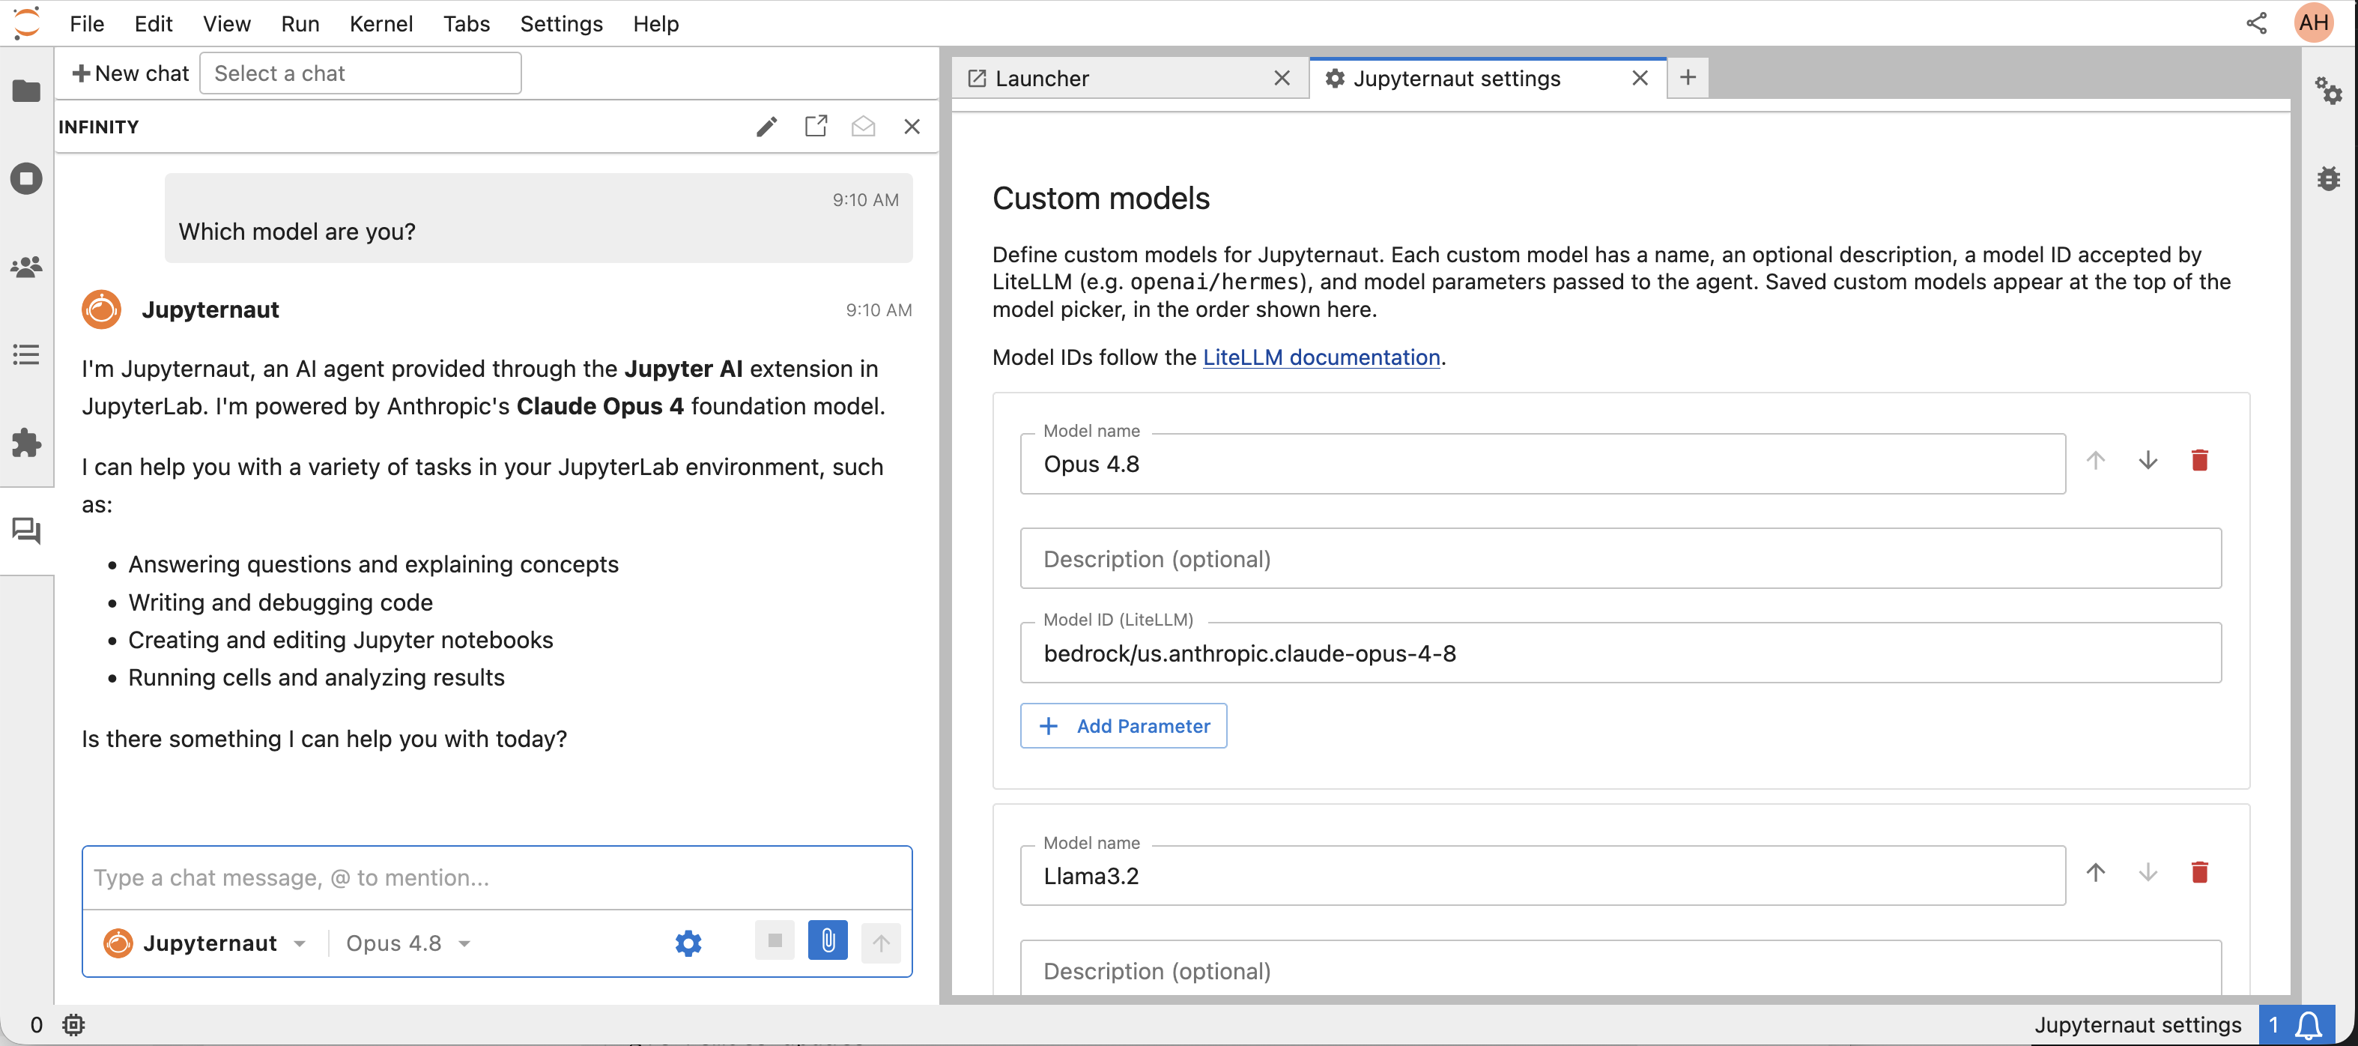Viewport: 2358px width, 1046px height.
Task: Open the AH user avatar menu
Action: tap(2313, 23)
